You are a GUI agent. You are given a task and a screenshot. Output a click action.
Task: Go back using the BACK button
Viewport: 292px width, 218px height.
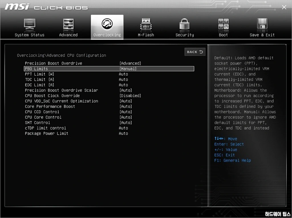tap(195, 52)
